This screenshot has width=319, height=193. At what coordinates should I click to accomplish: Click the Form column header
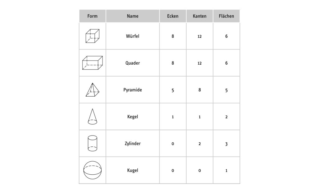tap(93, 16)
